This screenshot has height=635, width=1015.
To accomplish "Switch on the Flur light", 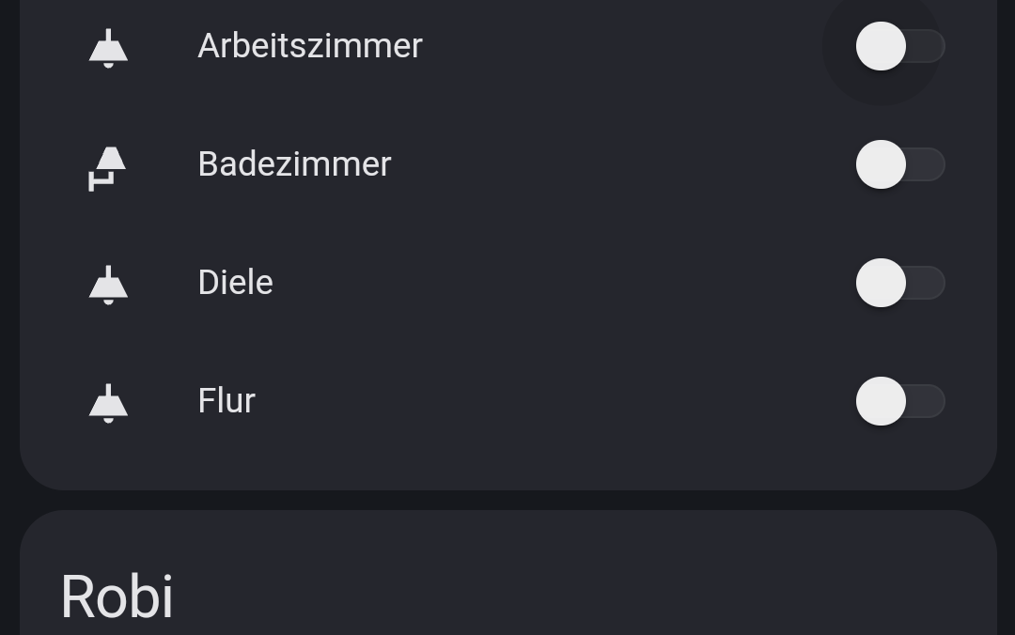I will pos(899,401).
